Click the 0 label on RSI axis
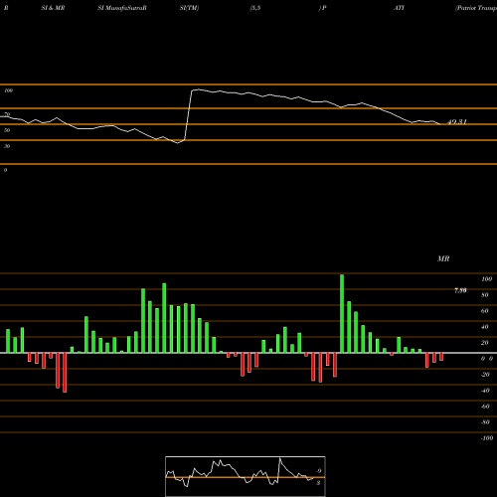This screenshot has height=497, width=497. (5, 170)
